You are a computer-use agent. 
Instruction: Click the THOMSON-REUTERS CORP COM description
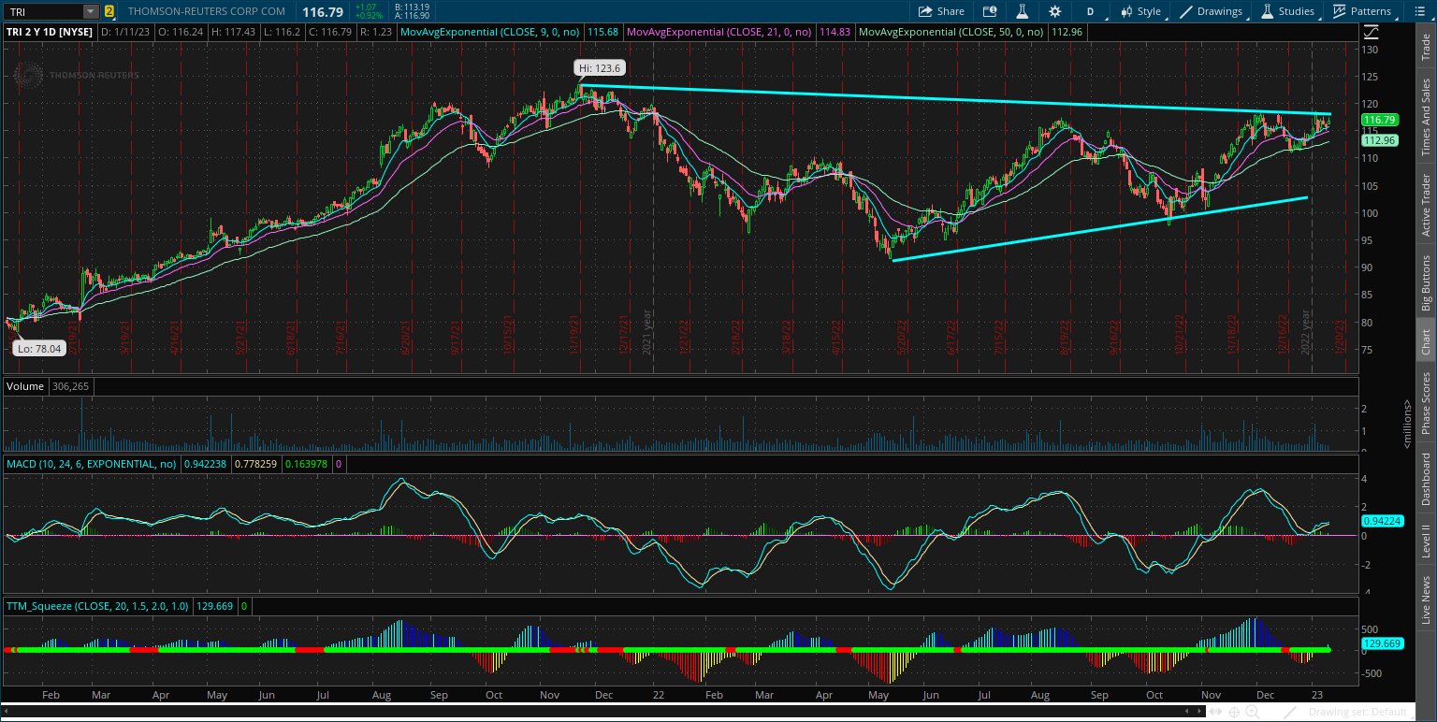[206, 11]
